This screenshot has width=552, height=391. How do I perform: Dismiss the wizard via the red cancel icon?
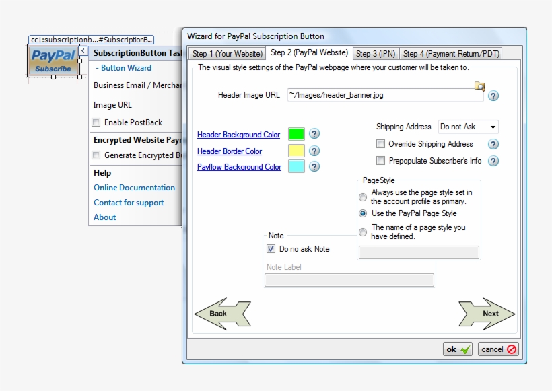tap(498, 349)
